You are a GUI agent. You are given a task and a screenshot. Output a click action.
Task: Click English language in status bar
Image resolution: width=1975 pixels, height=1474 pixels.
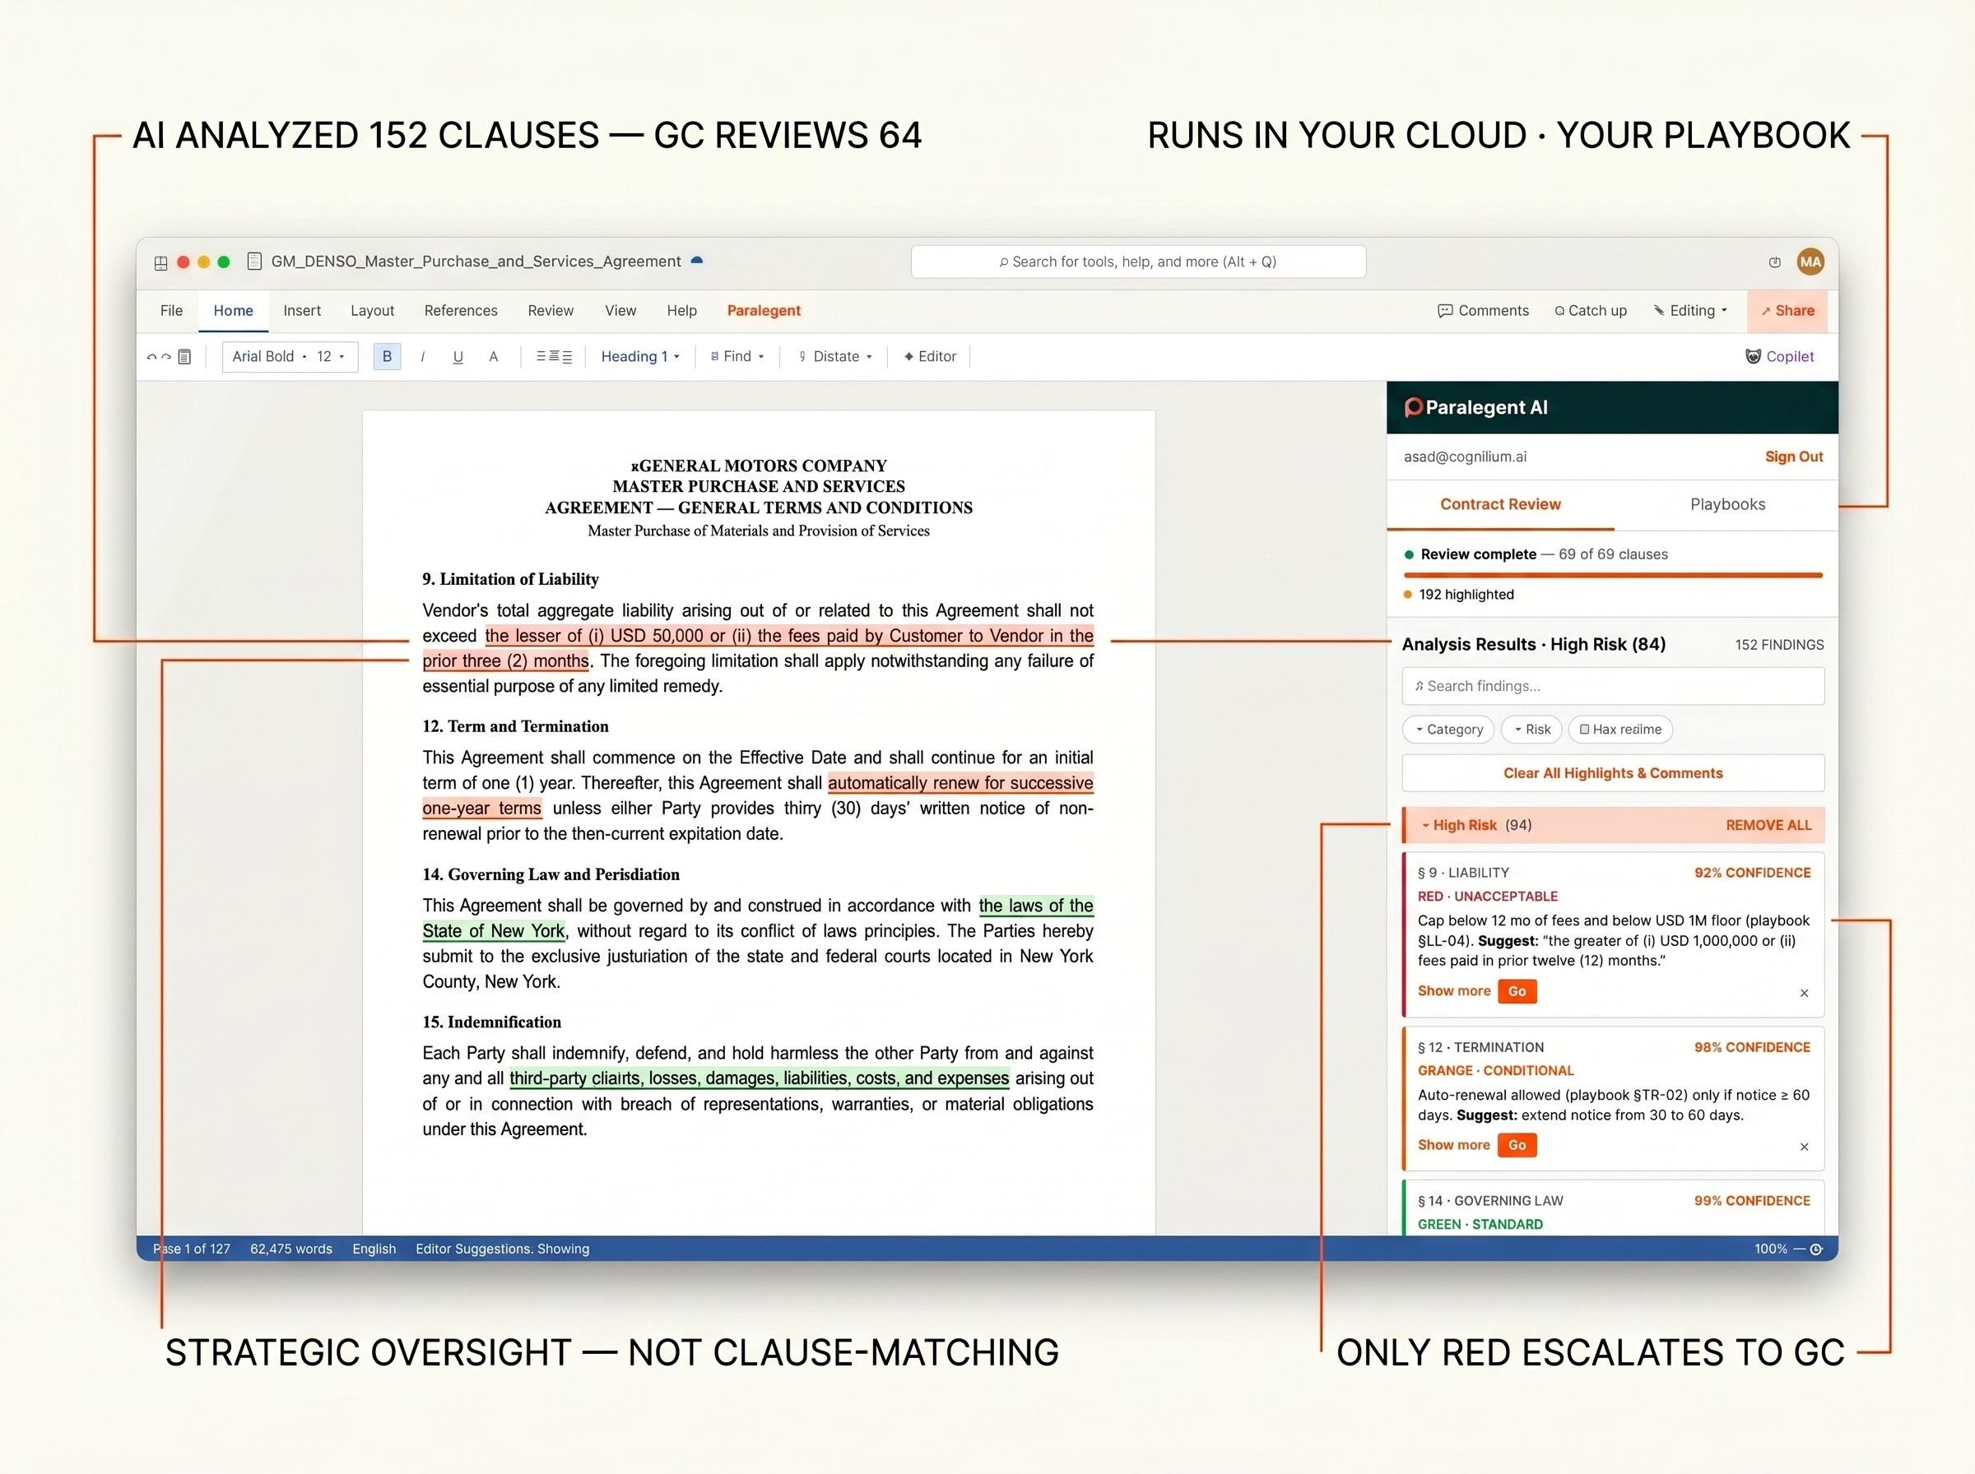click(x=374, y=1249)
